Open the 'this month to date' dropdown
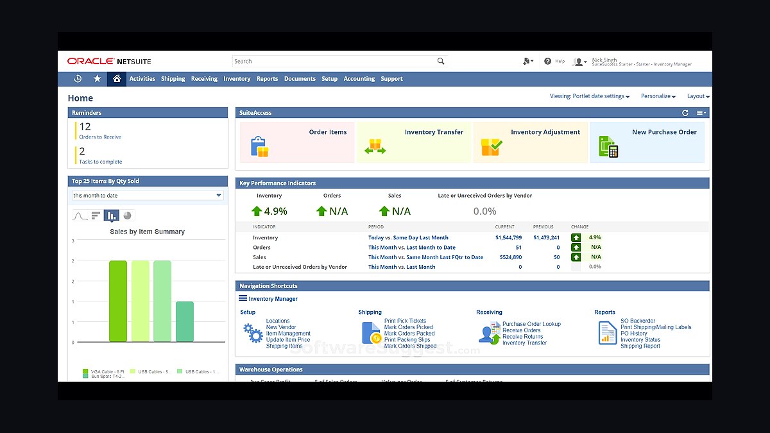This screenshot has width=770, height=433. (x=148, y=195)
